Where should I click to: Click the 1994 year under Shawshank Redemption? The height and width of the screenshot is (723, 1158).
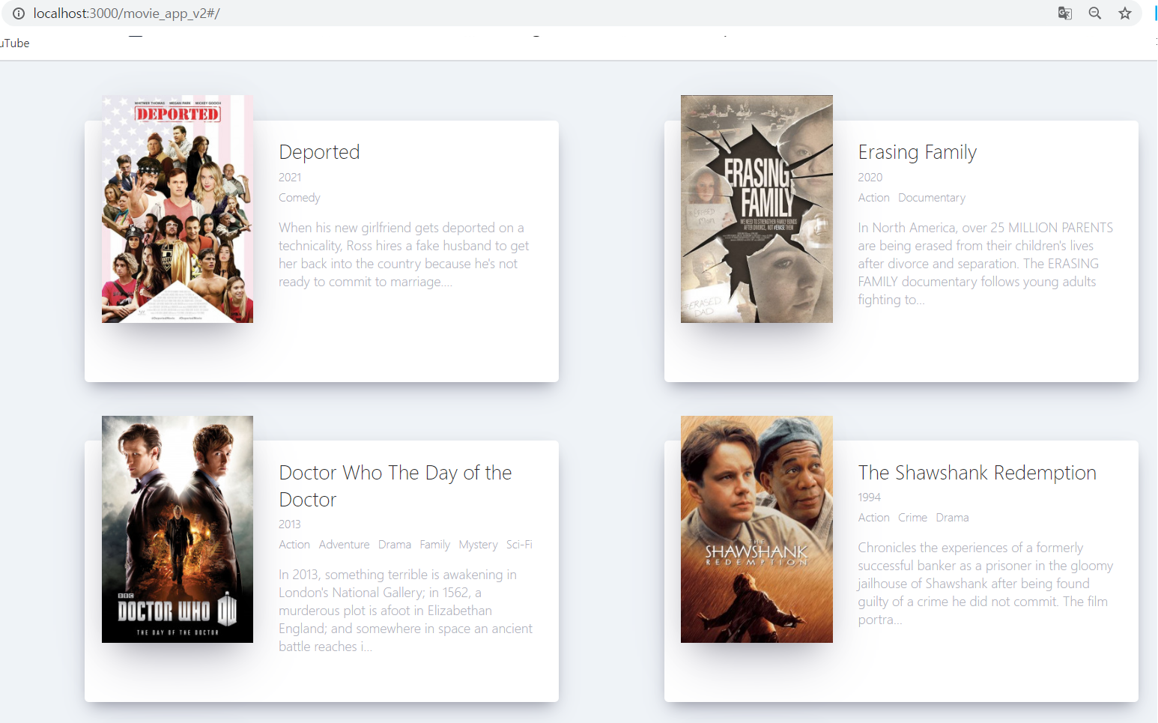pyautogui.click(x=870, y=497)
